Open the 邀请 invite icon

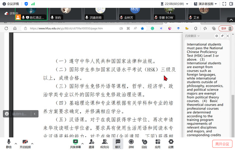pyautogui.click(x=91, y=142)
